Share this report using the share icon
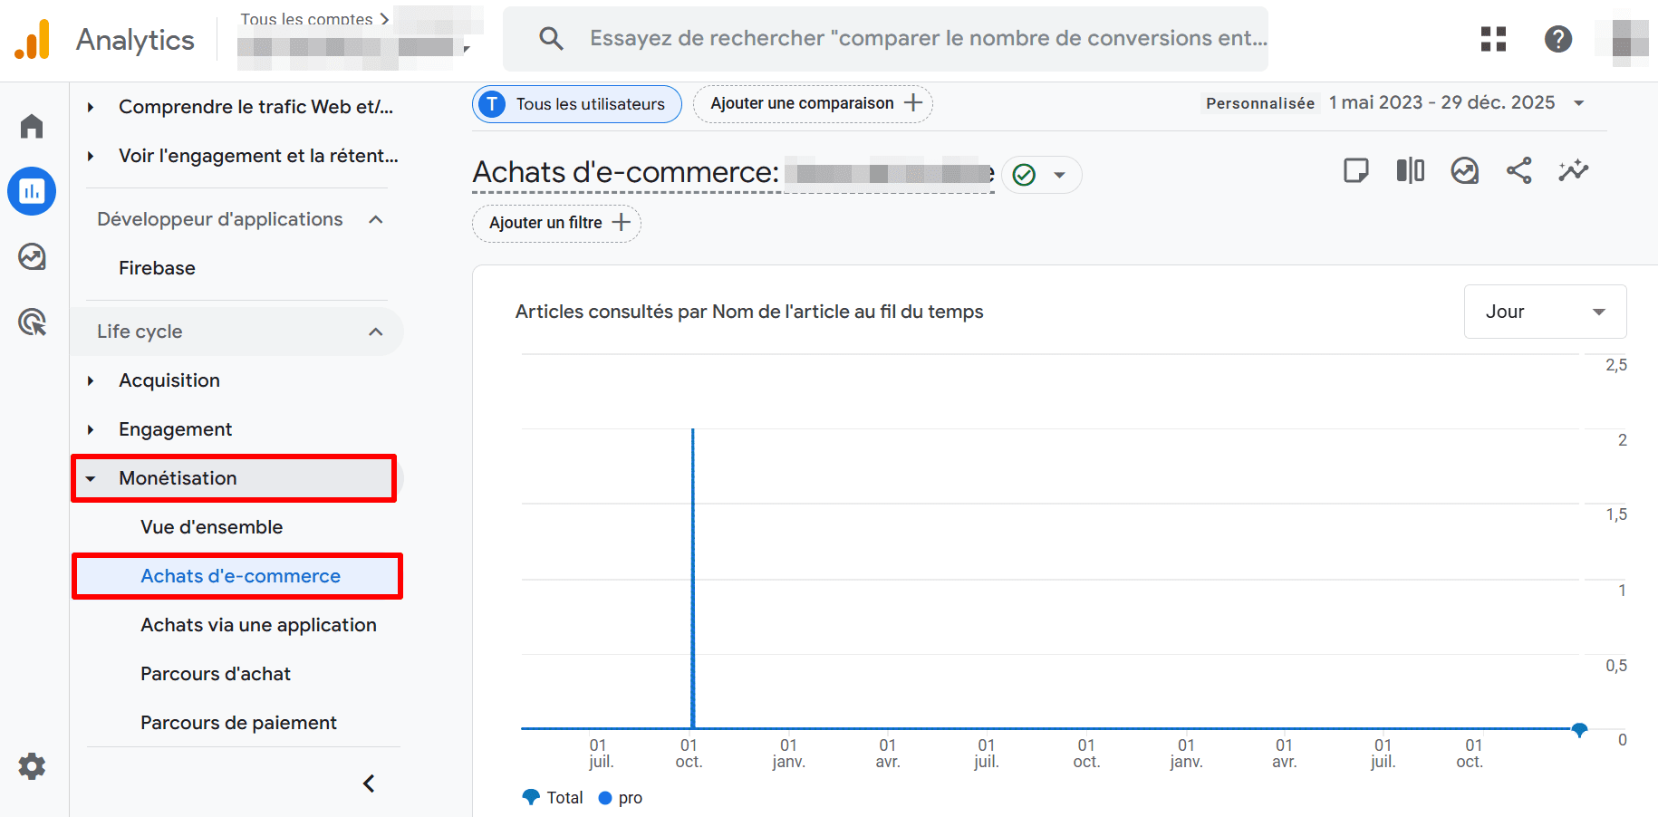The height and width of the screenshot is (817, 1658). pyautogui.click(x=1519, y=170)
